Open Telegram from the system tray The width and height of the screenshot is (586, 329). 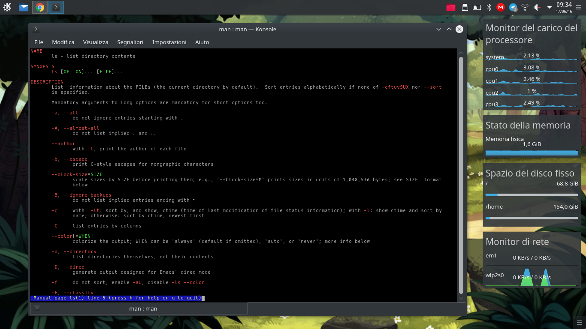pyautogui.click(x=513, y=7)
